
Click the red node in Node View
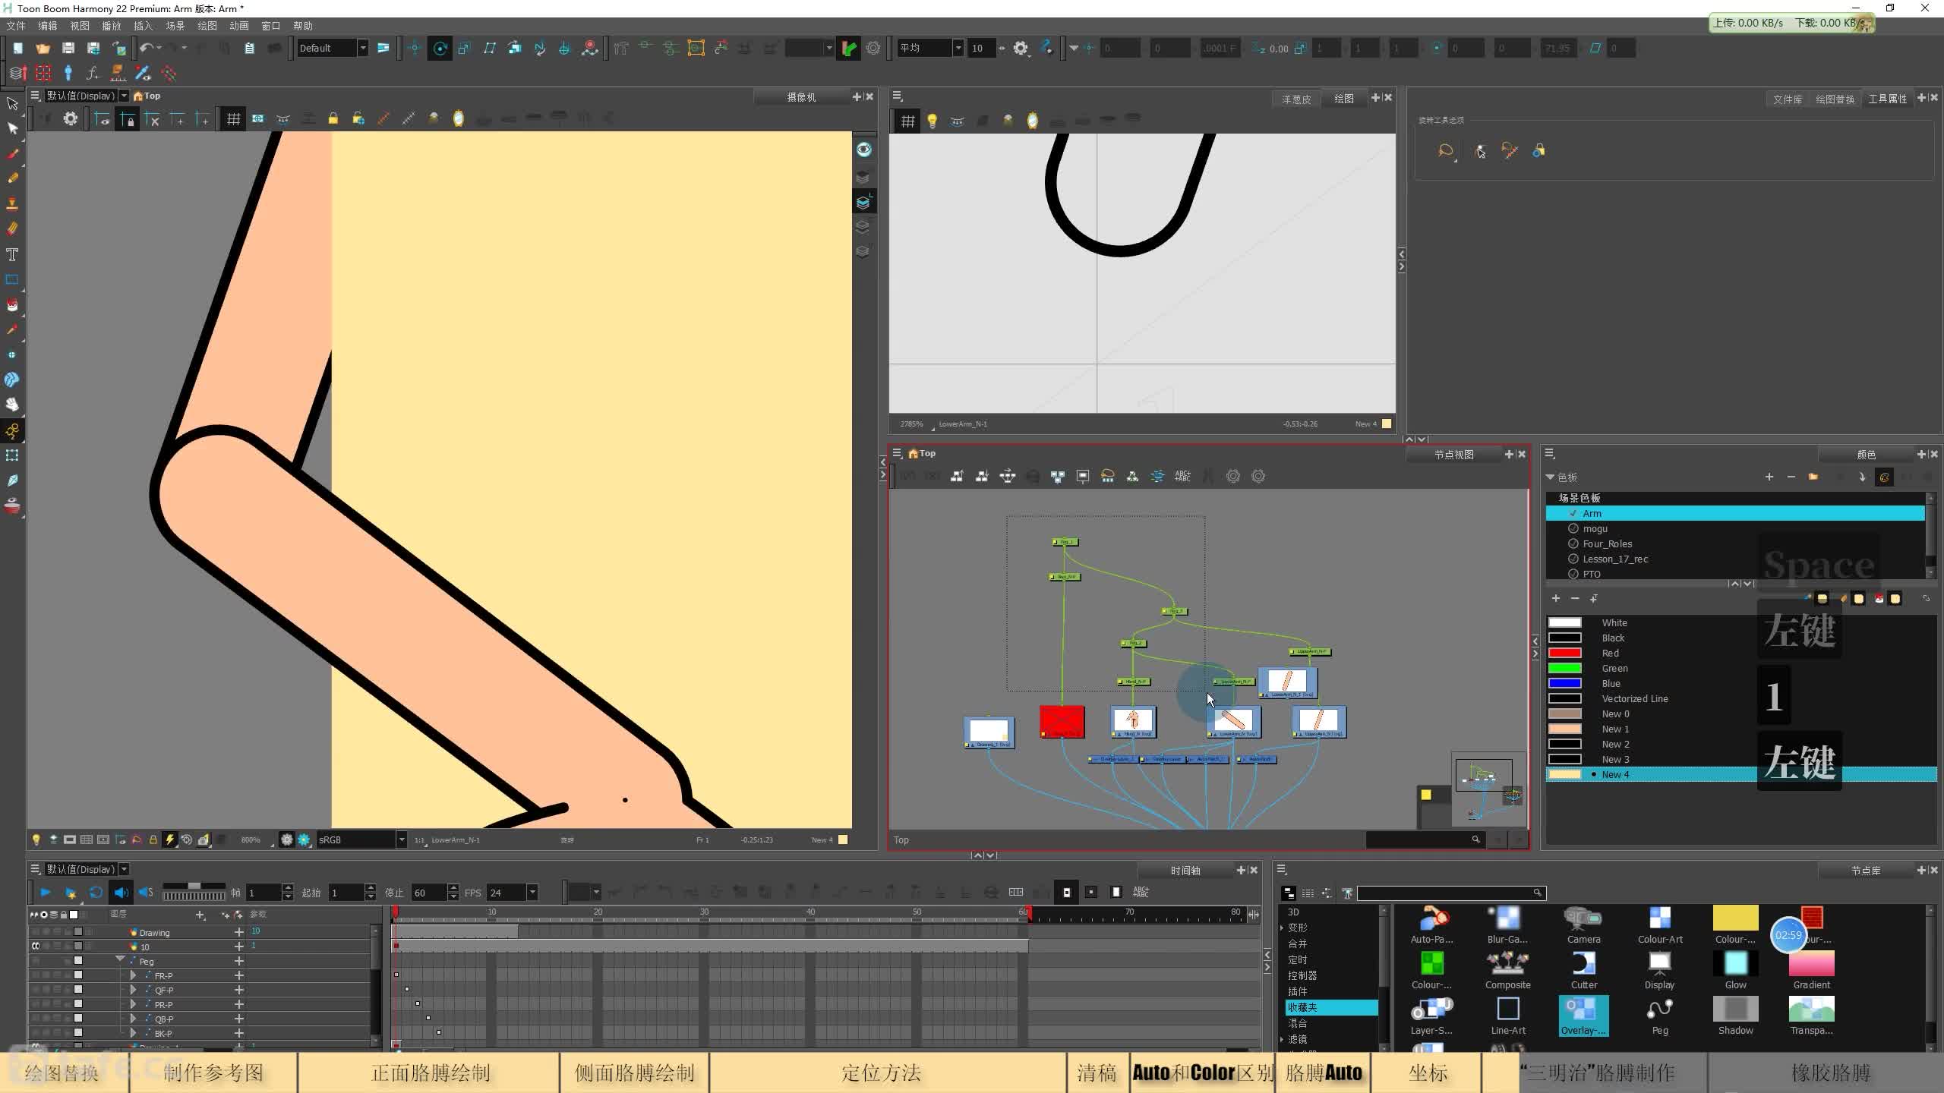coord(1062,722)
